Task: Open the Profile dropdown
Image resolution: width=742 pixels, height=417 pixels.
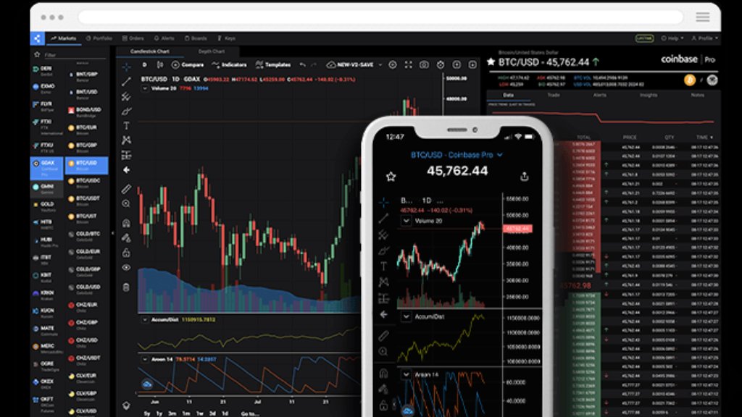Action: (705, 38)
